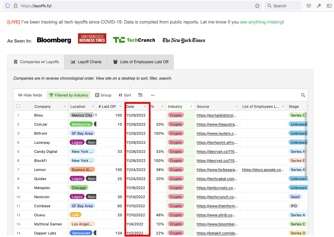334x237 pixels.
Task: Toggle the select-all rows checkbox
Action: coord(18,106)
